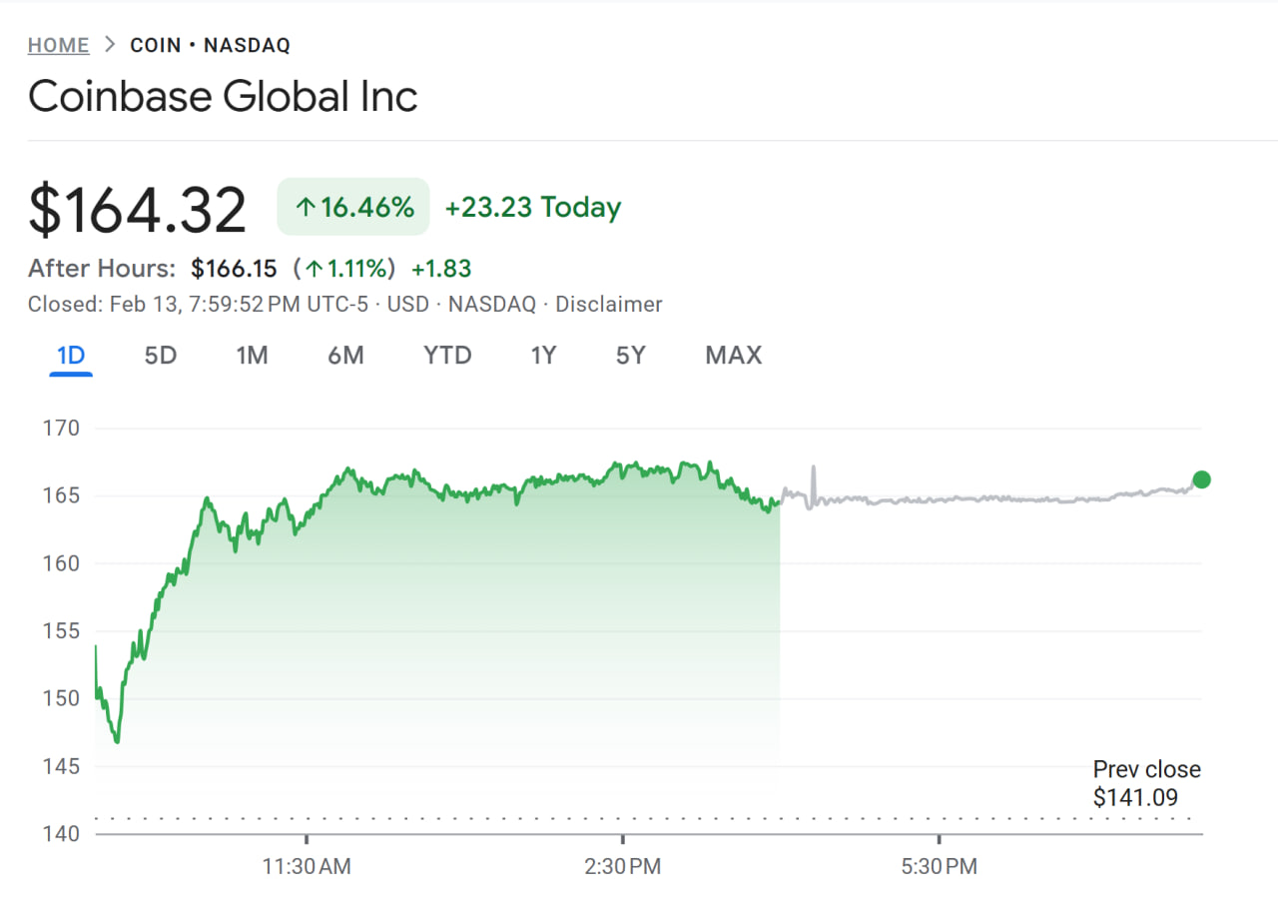The width and height of the screenshot is (1278, 916).
Task: Open the 1M time range
Action: [253, 355]
